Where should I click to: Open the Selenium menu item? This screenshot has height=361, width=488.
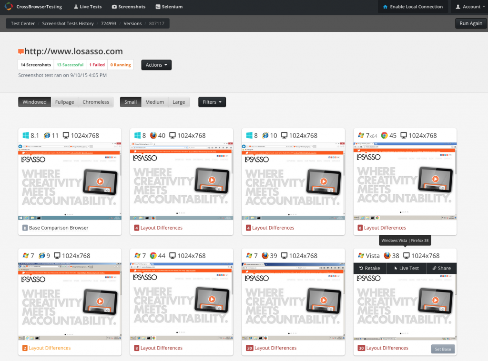169,7
